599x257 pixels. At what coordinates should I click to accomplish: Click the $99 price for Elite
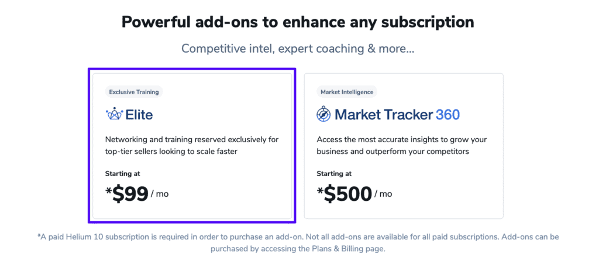pyautogui.click(x=128, y=194)
